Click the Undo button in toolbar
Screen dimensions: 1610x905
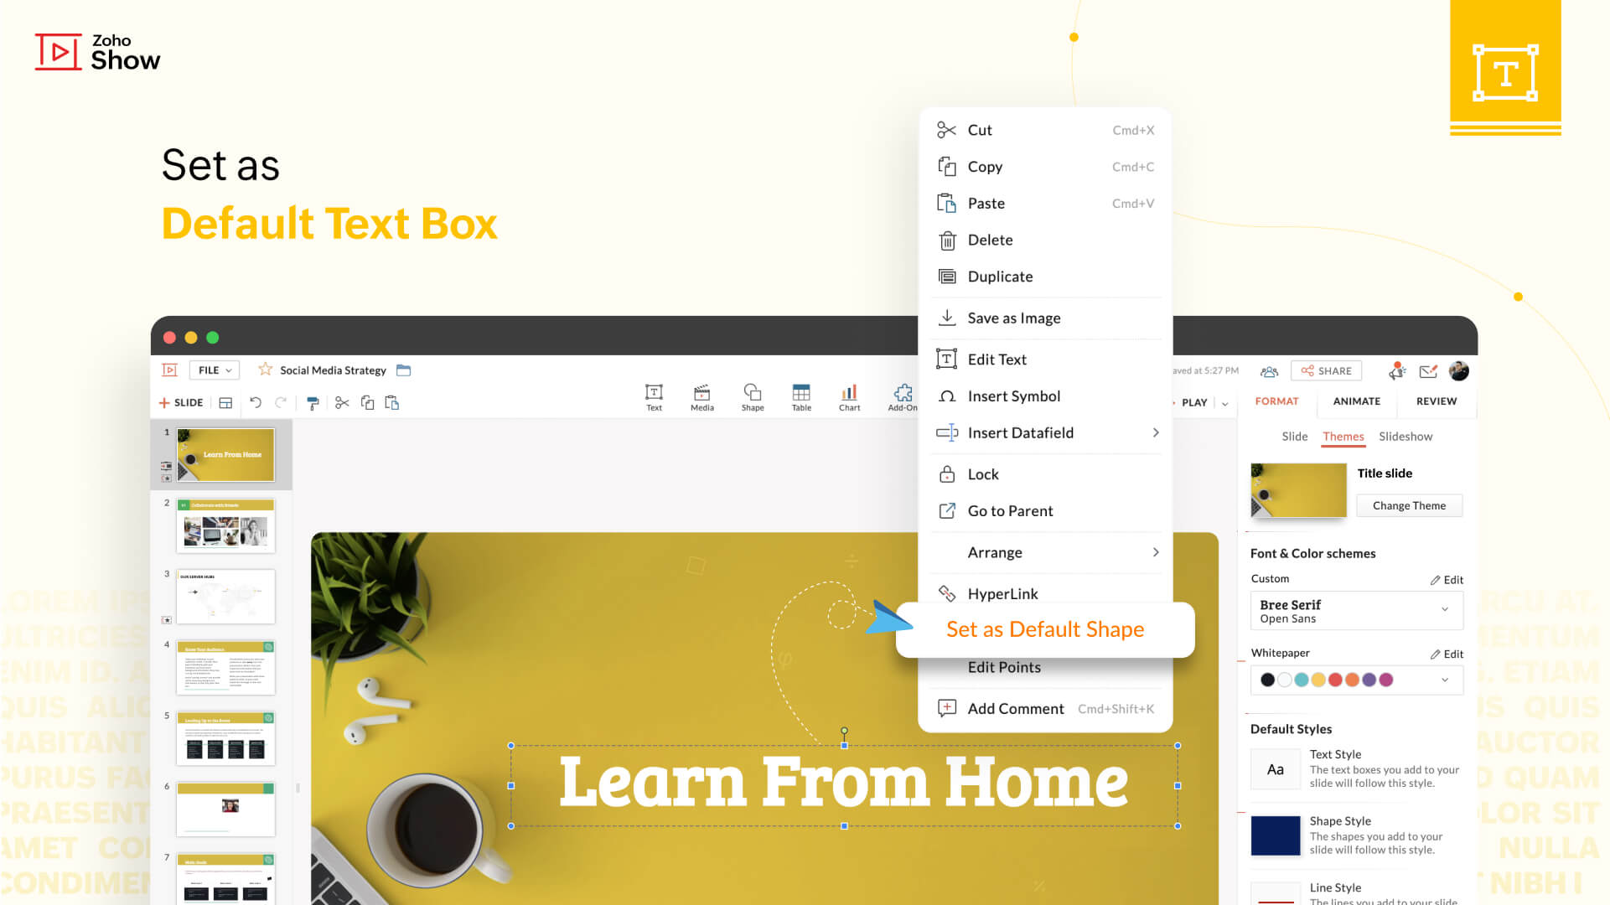256,402
